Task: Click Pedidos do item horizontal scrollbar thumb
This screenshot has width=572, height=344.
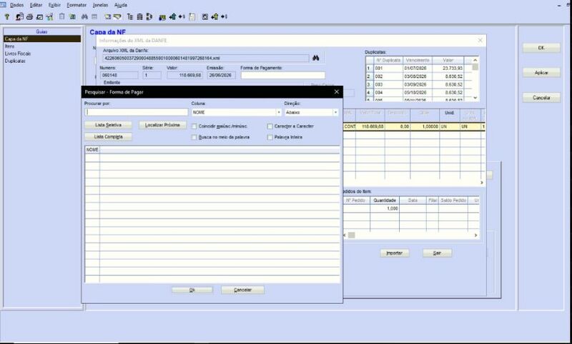Action: click(351, 236)
